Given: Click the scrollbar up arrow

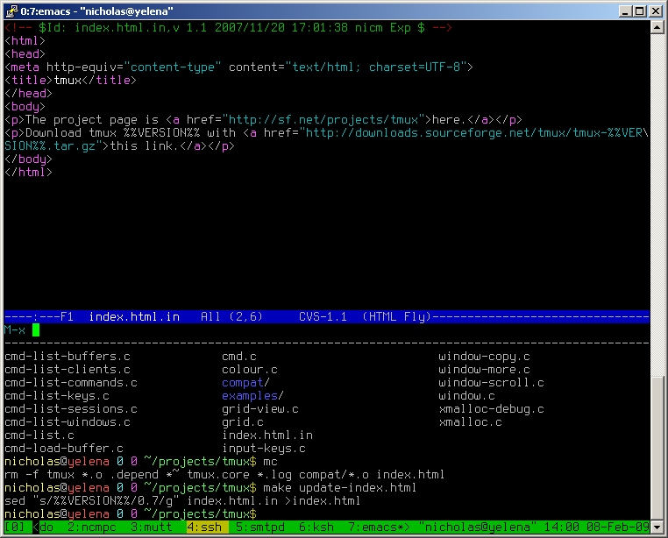Looking at the screenshot, I should click(x=657, y=27).
